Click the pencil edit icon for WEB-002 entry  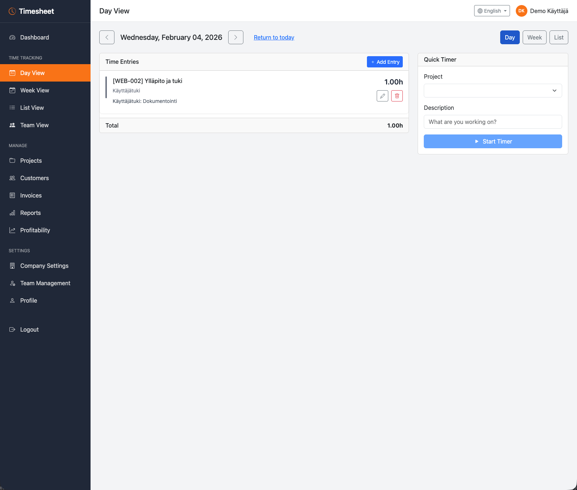382,96
